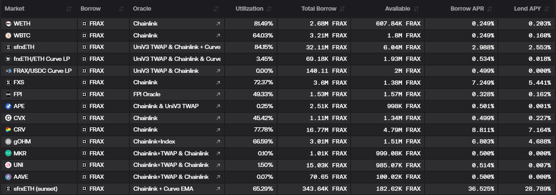Click the AAVE token icon
The height and width of the screenshot is (195, 556).
[8, 177]
